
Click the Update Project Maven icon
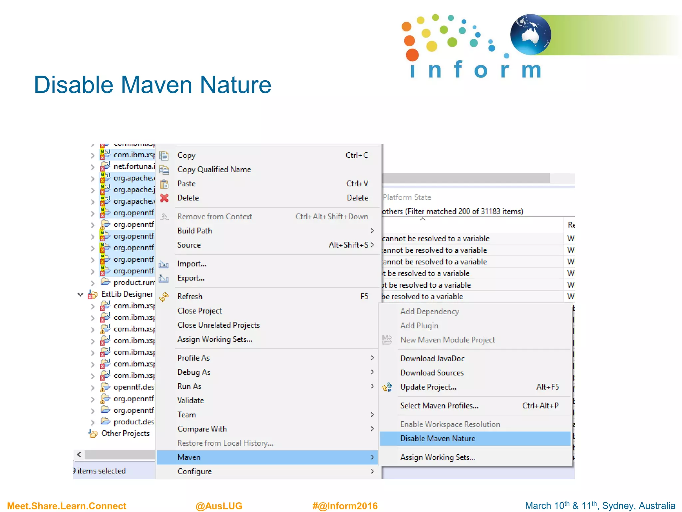387,387
